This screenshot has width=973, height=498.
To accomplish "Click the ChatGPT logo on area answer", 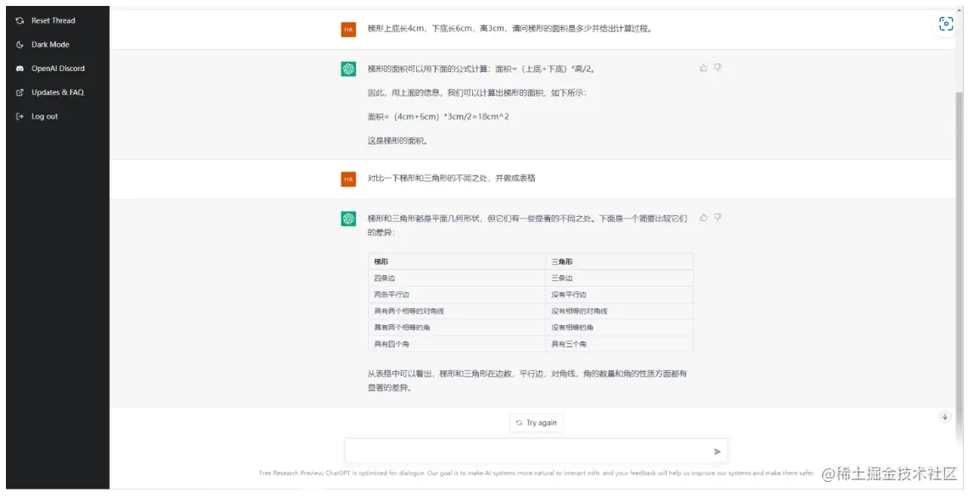I will click(348, 69).
